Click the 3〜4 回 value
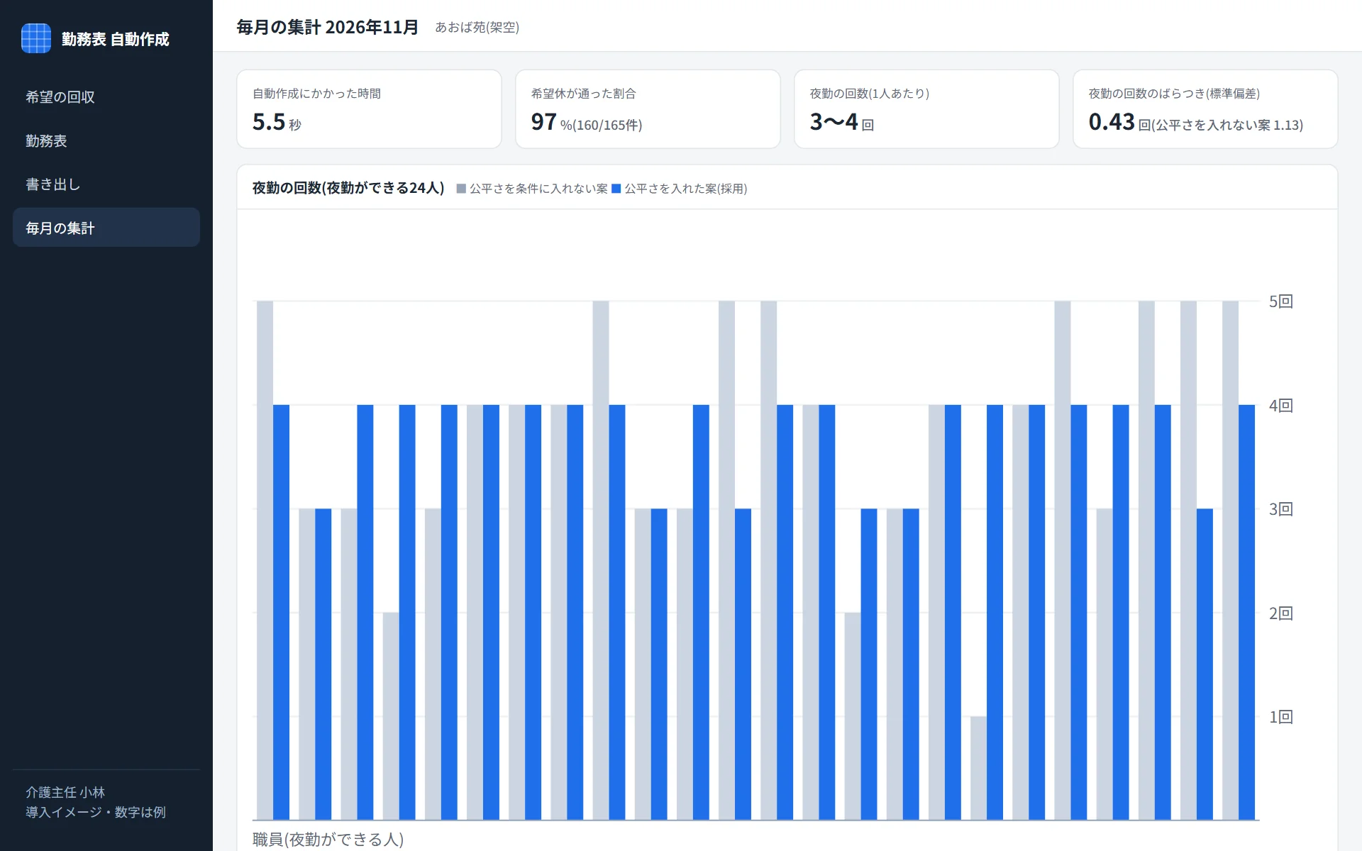This screenshot has height=851, width=1362. point(842,123)
